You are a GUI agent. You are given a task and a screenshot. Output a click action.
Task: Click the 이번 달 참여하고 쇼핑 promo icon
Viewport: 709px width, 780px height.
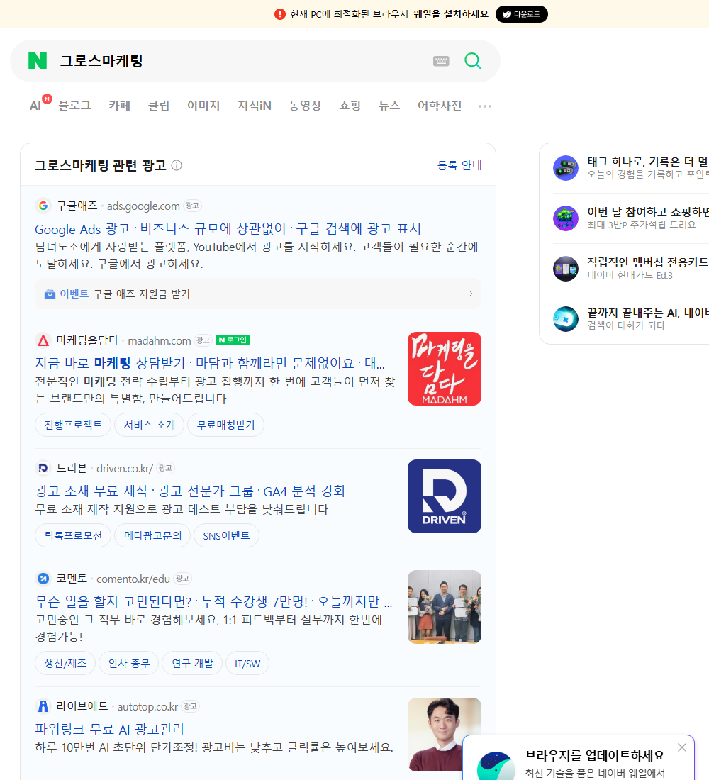point(566,218)
